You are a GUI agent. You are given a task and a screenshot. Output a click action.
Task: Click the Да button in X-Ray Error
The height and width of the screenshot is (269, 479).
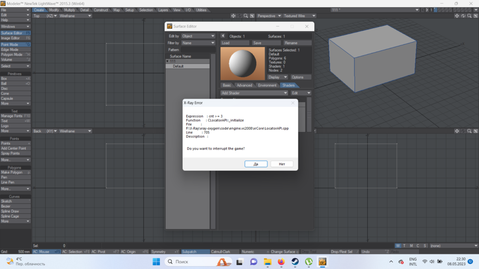[256, 164]
